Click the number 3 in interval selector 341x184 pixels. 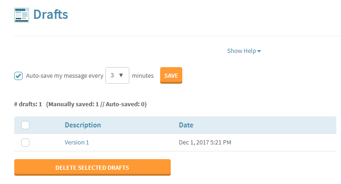[112, 75]
